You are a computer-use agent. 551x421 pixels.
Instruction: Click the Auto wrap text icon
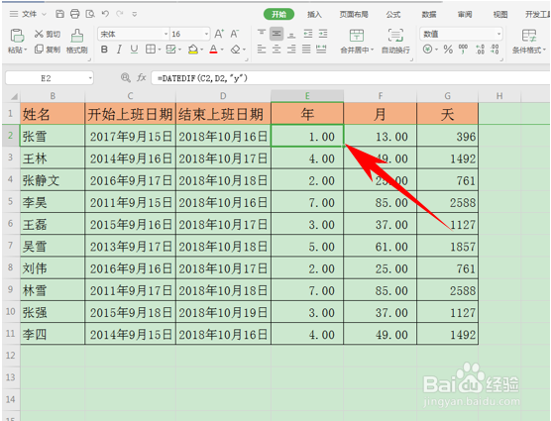pos(395,36)
